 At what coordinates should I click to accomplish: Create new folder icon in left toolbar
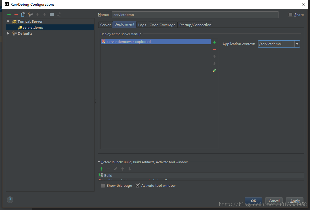52,14
